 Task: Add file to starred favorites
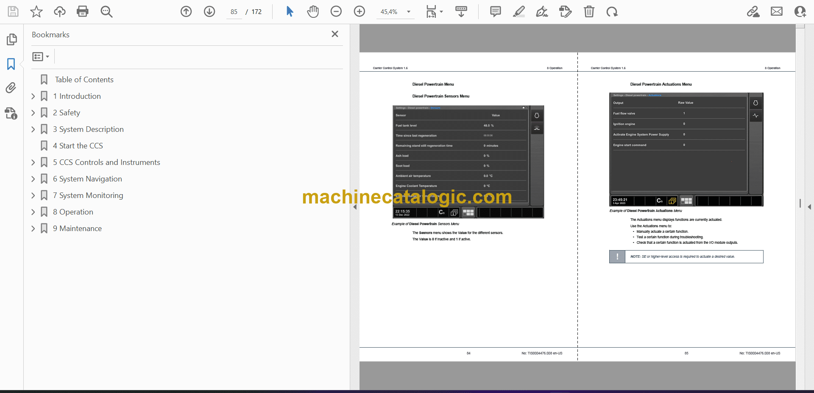pyautogui.click(x=36, y=11)
